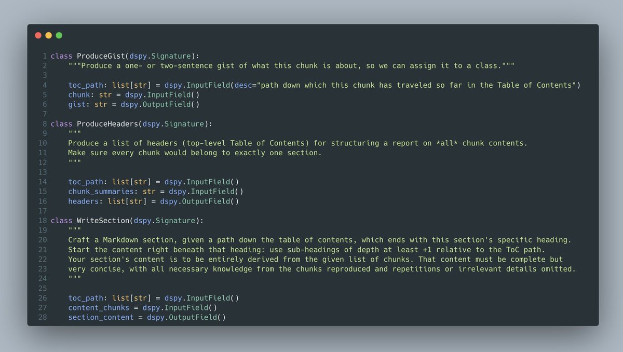Image resolution: width=623 pixels, height=352 pixels.
Task: Click line number 4 in gutter
Action: (x=45, y=85)
